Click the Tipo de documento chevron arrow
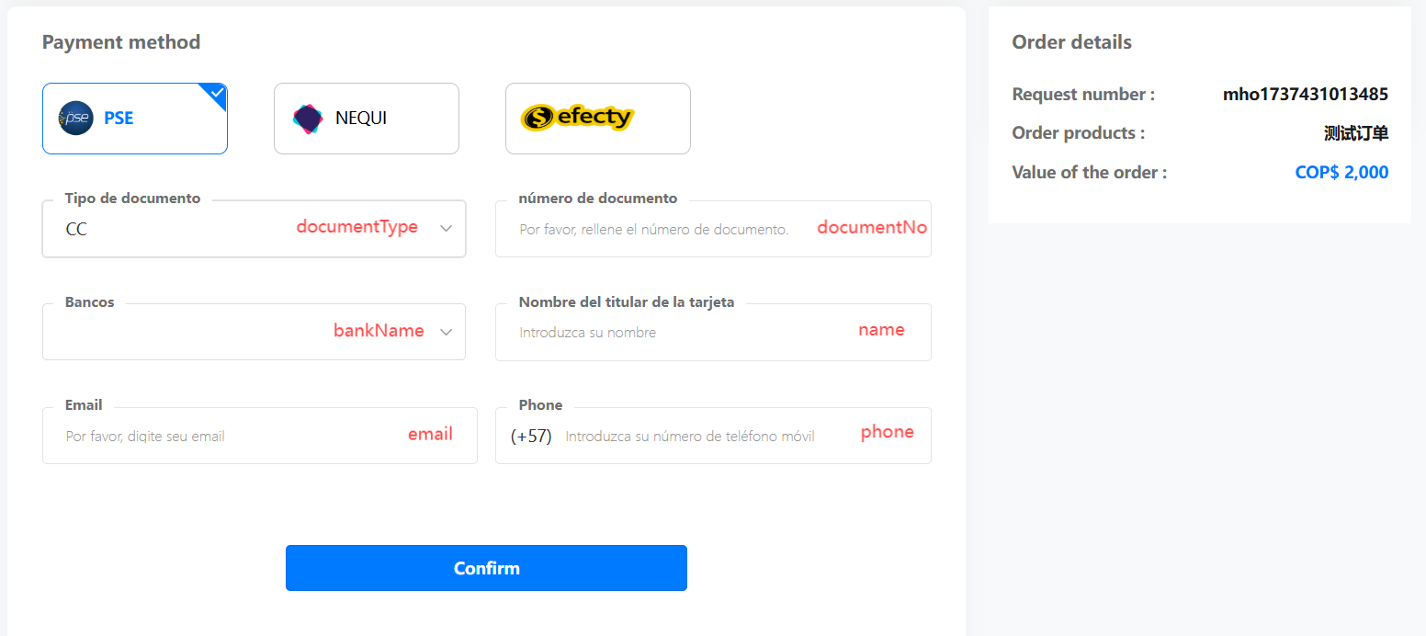The height and width of the screenshot is (636, 1426). pos(447,229)
